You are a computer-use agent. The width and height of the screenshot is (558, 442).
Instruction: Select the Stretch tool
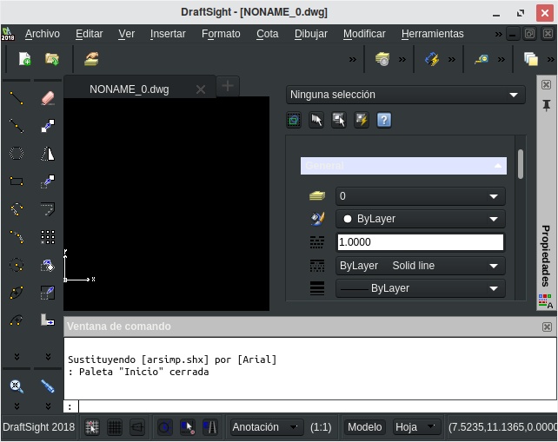pos(48,320)
